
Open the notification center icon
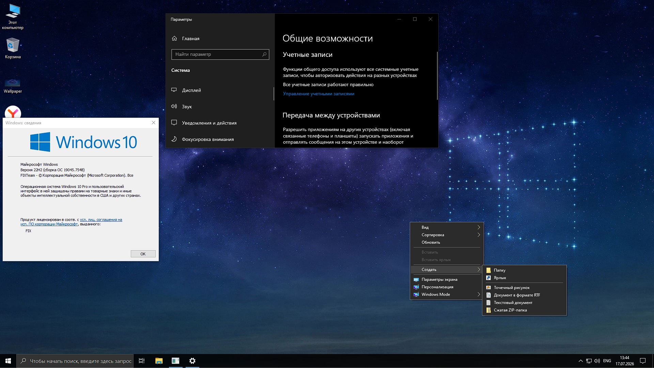point(643,361)
